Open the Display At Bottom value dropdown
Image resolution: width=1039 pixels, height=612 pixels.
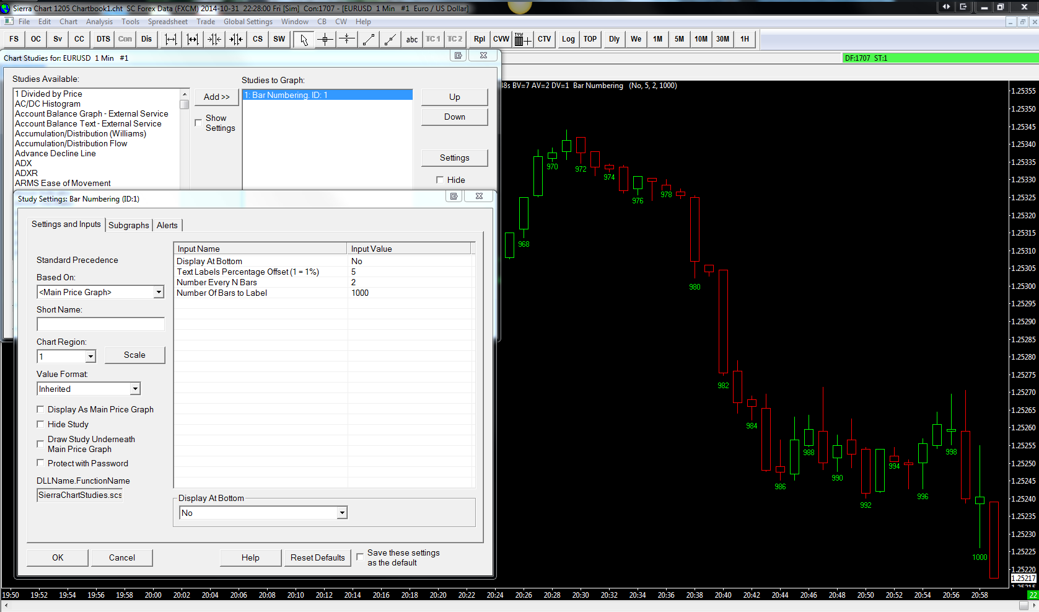point(342,513)
